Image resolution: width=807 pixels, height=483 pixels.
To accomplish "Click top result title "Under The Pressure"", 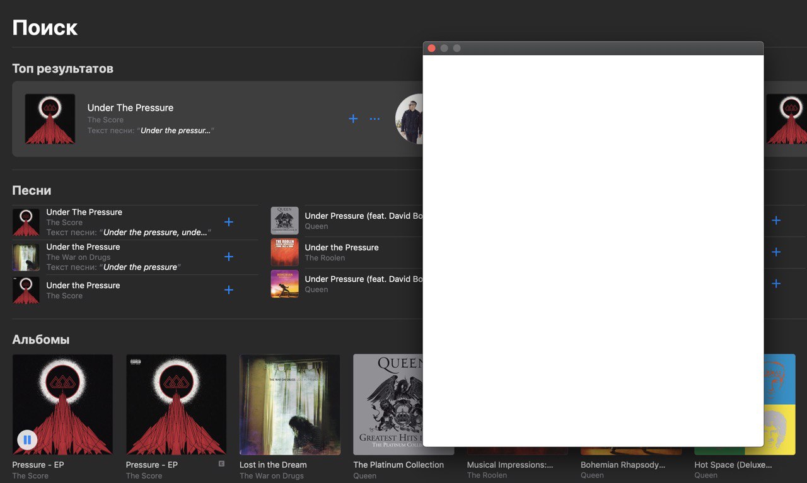I will [x=131, y=108].
